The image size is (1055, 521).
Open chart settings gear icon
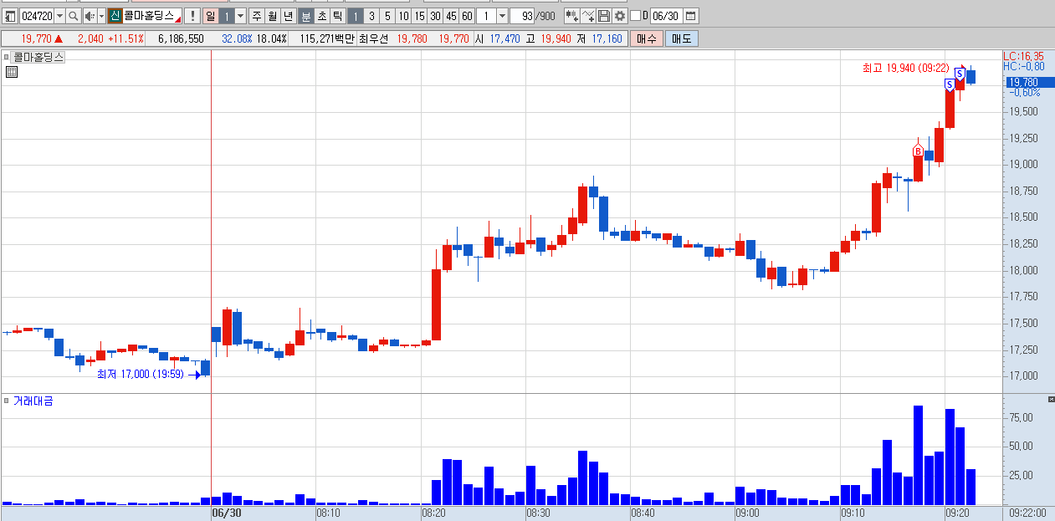tap(619, 16)
